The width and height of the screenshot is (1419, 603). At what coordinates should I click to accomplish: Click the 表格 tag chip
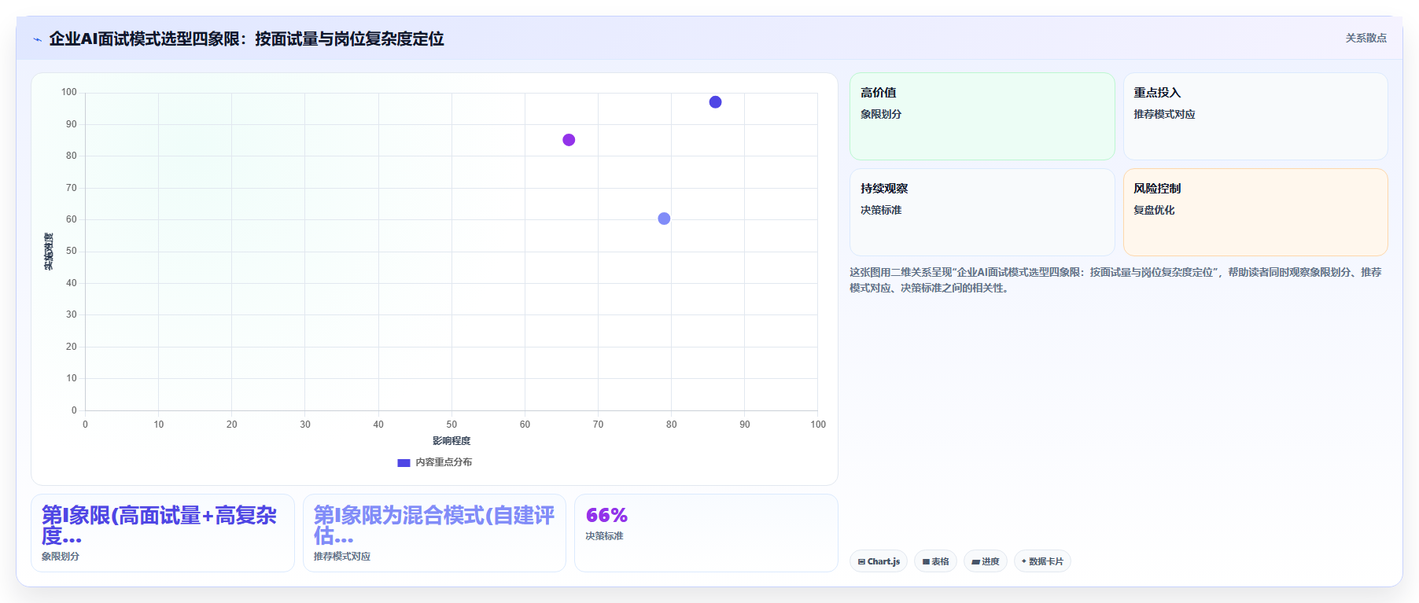pos(935,561)
